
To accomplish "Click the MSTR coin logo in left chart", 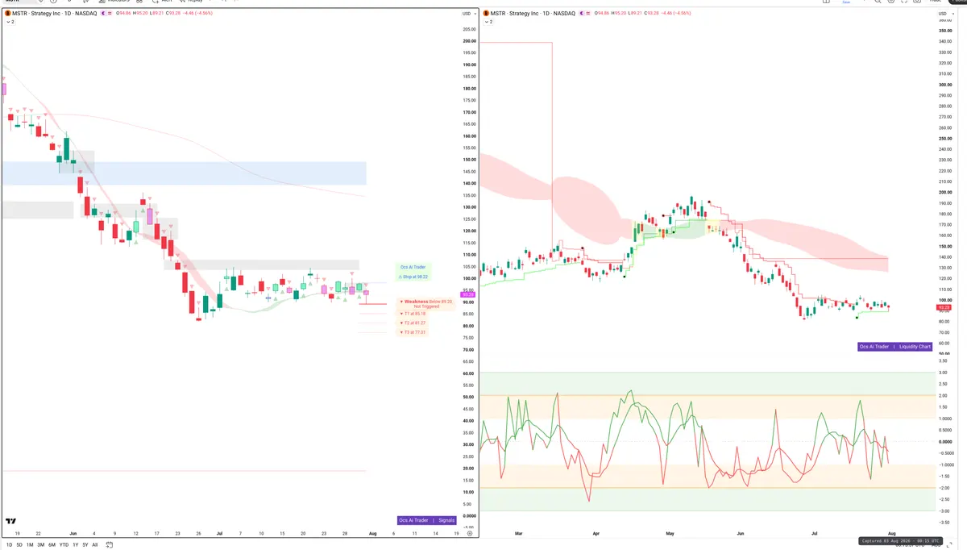I will pos(7,14).
